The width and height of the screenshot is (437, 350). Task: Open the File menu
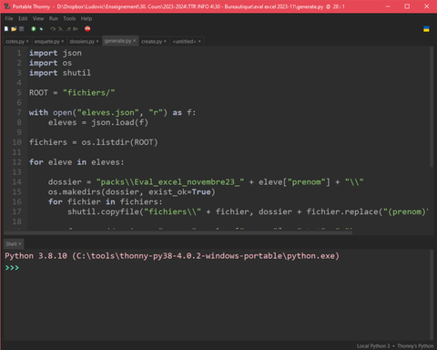click(9, 18)
